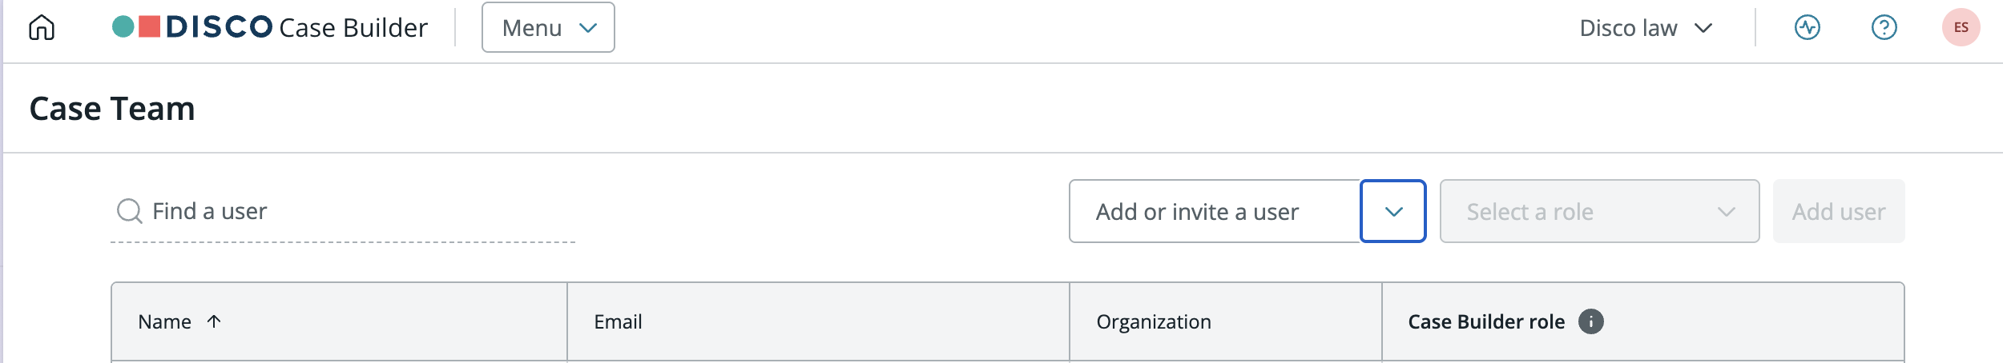Click the Add user button
This screenshot has height=363, width=2003.
(x=1839, y=211)
